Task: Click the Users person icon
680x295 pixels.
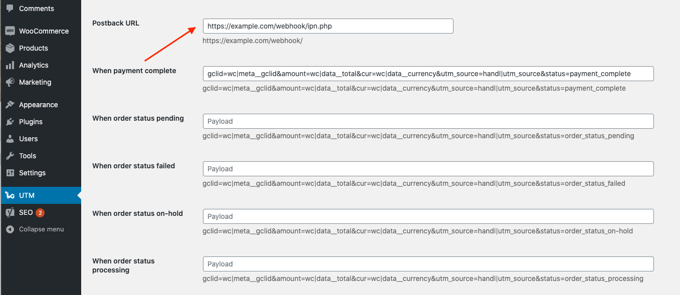Action: click(x=10, y=139)
